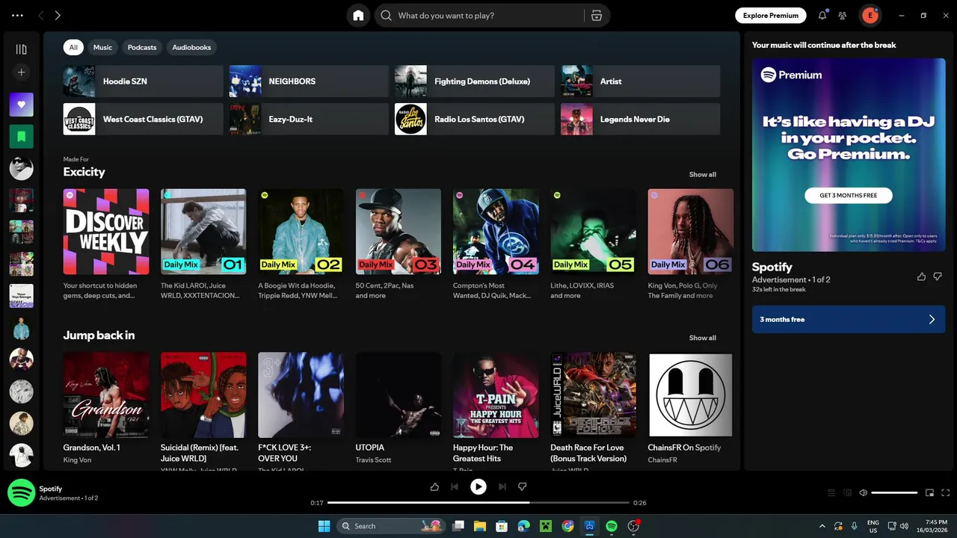The width and height of the screenshot is (957, 538).
Task: Open West Coast Classics (GTAV) tile
Action: tap(143, 119)
